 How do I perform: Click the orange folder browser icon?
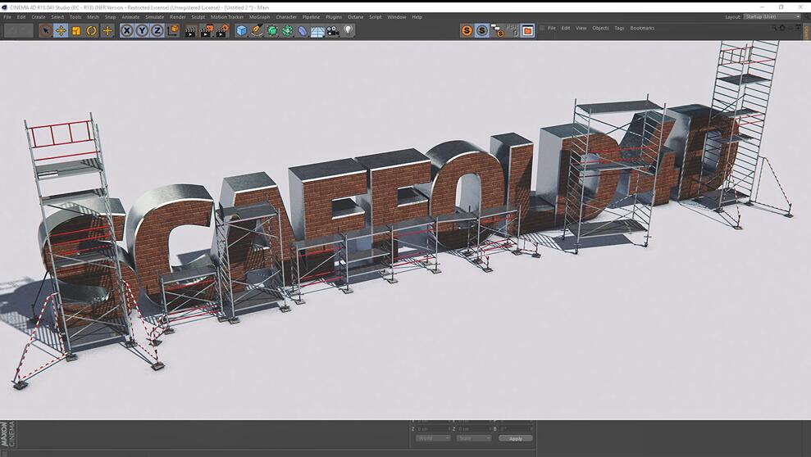pyautogui.click(x=527, y=30)
